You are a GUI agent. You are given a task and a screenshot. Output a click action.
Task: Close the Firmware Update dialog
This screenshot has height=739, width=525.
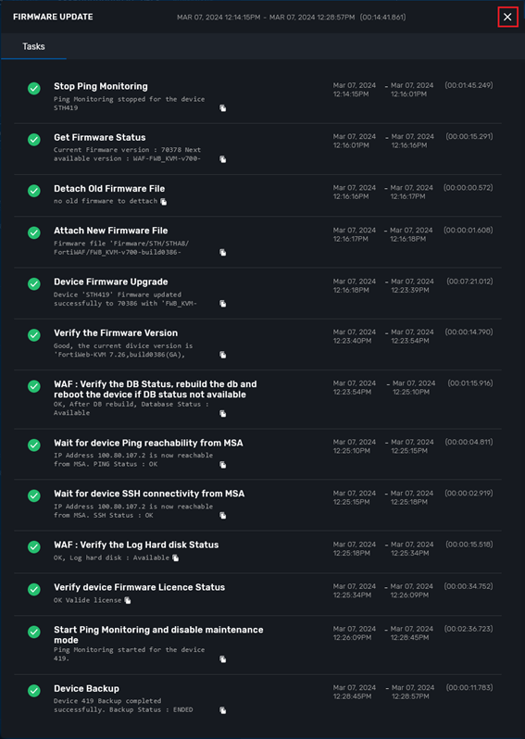coord(507,17)
